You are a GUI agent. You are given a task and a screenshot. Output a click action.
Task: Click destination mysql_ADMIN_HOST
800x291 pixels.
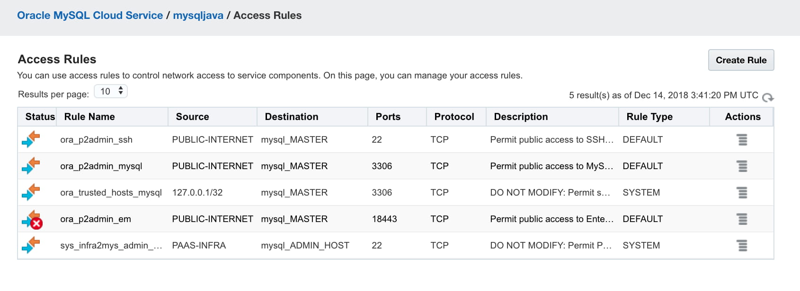305,246
